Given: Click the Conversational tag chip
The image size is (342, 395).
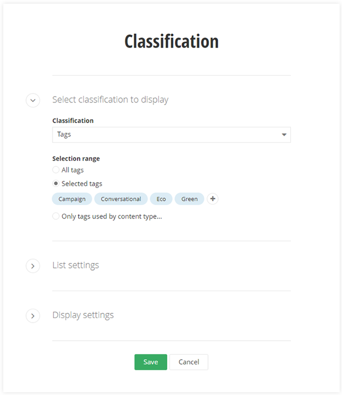Looking at the screenshot, I should (121, 199).
